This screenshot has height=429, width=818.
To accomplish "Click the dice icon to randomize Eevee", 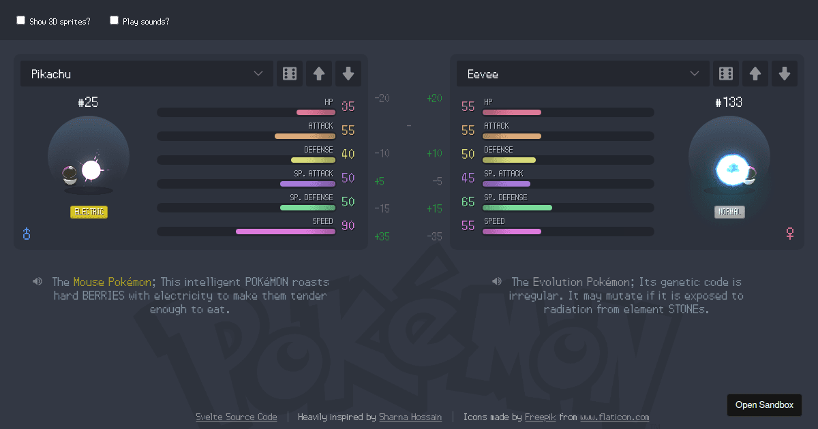I will 725,74.
